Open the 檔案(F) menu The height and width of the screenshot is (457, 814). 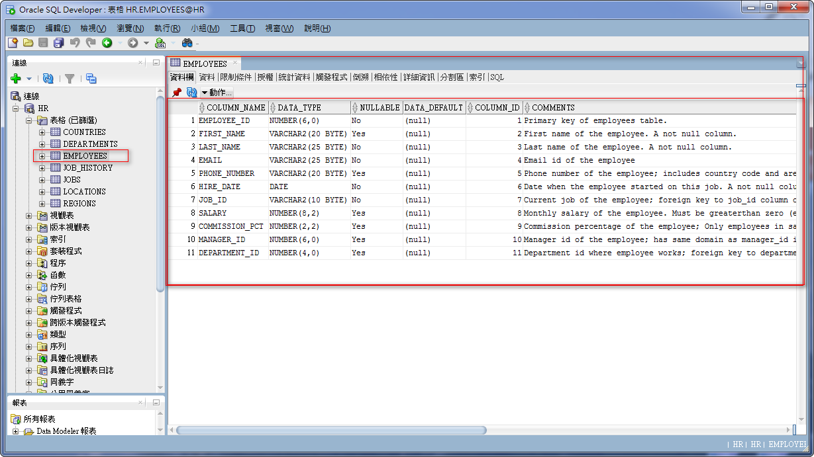coord(23,28)
